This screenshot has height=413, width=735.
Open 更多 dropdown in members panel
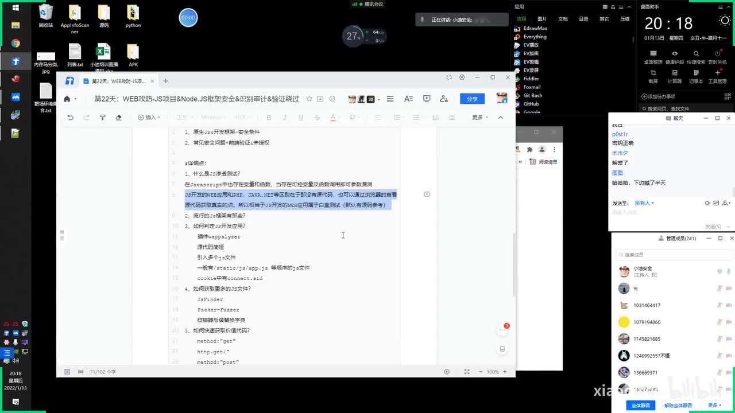(715, 405)
